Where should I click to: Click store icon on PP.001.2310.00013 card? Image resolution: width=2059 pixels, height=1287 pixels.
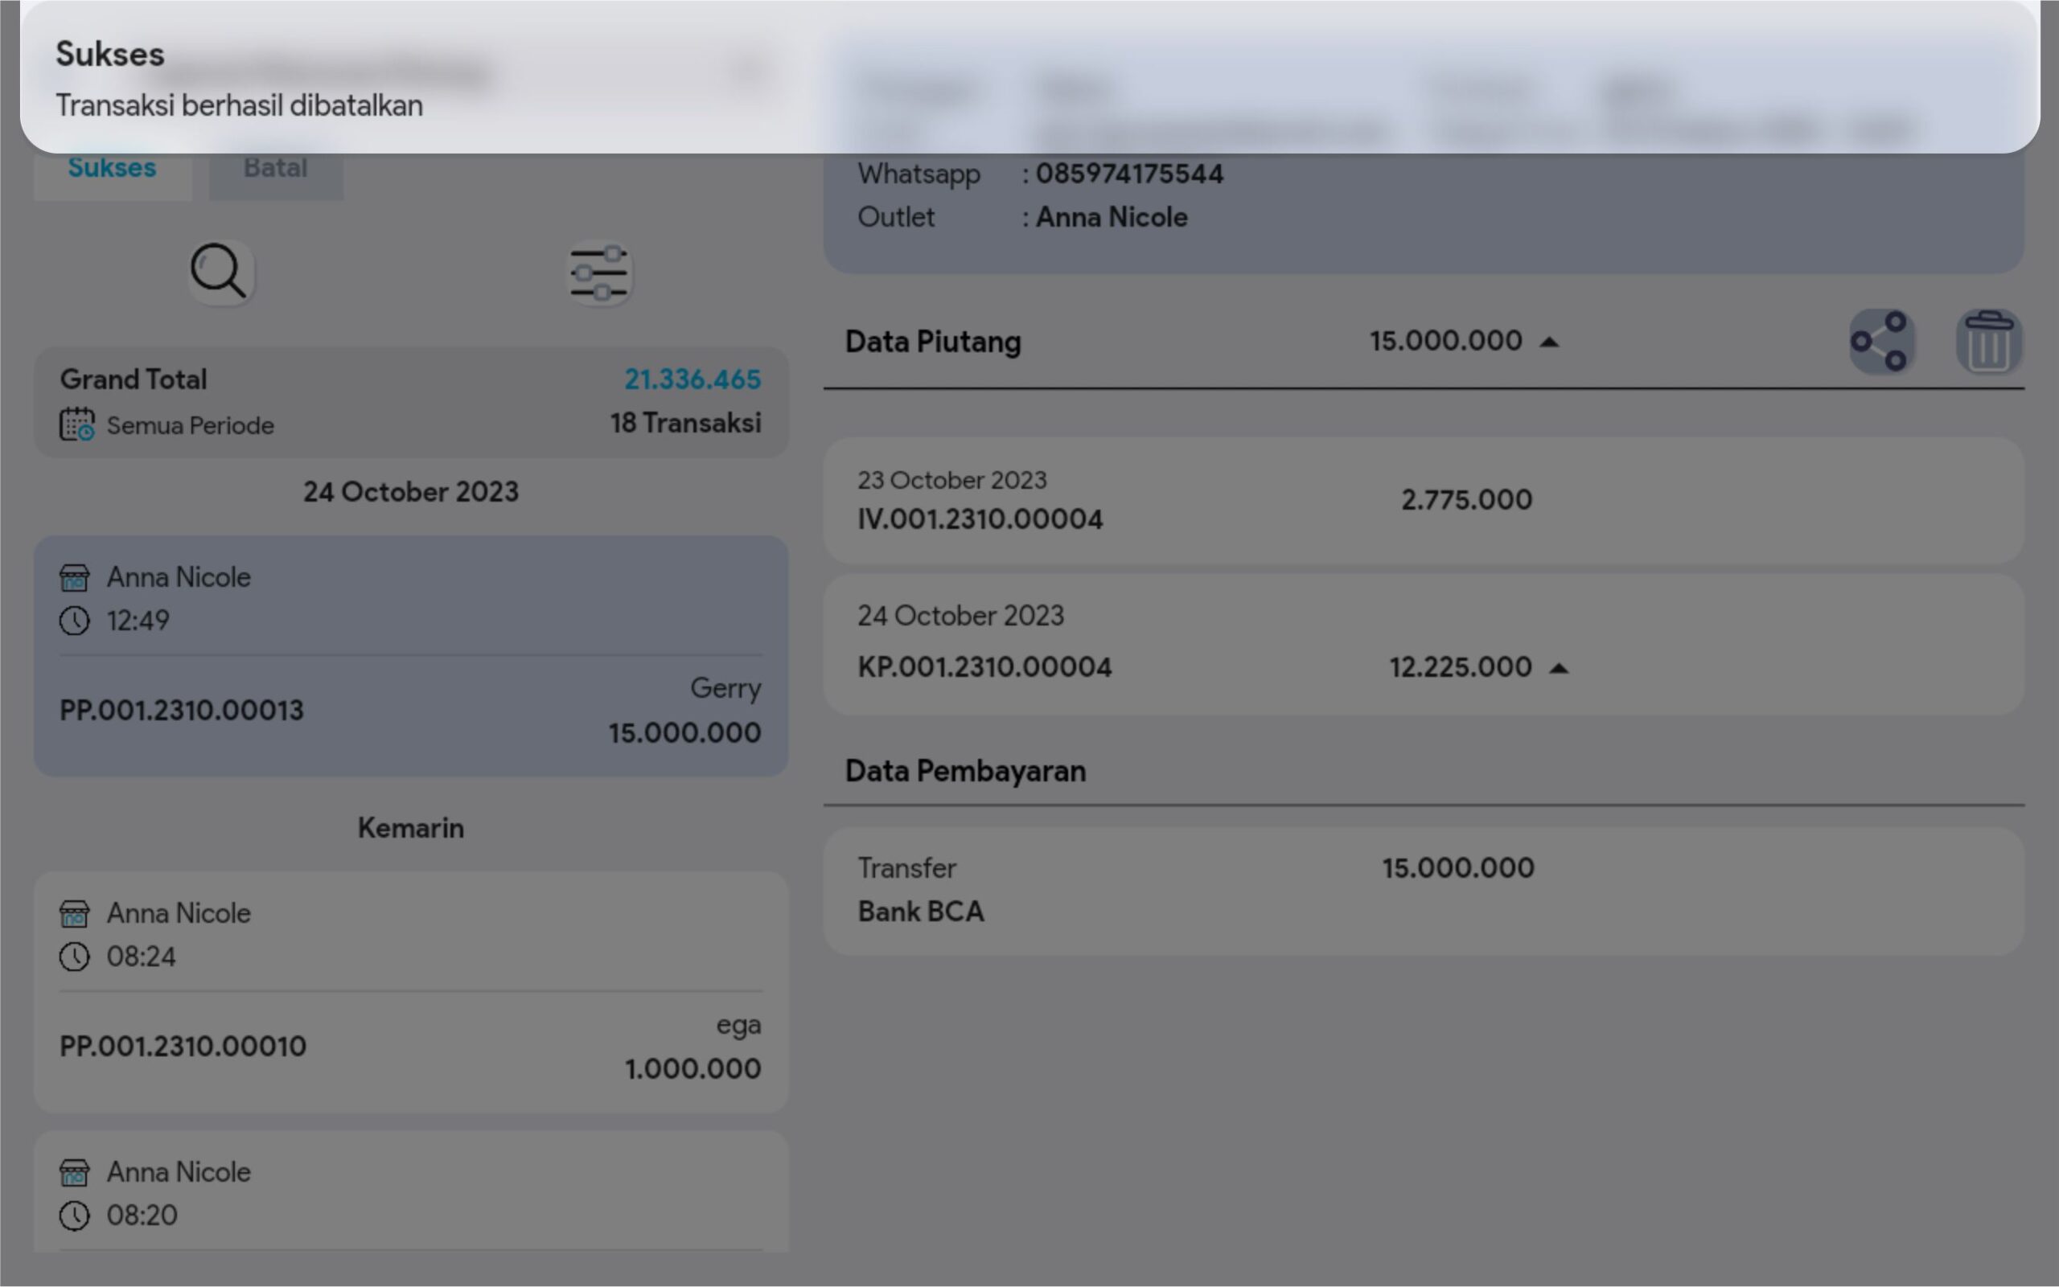coord(74,578)
